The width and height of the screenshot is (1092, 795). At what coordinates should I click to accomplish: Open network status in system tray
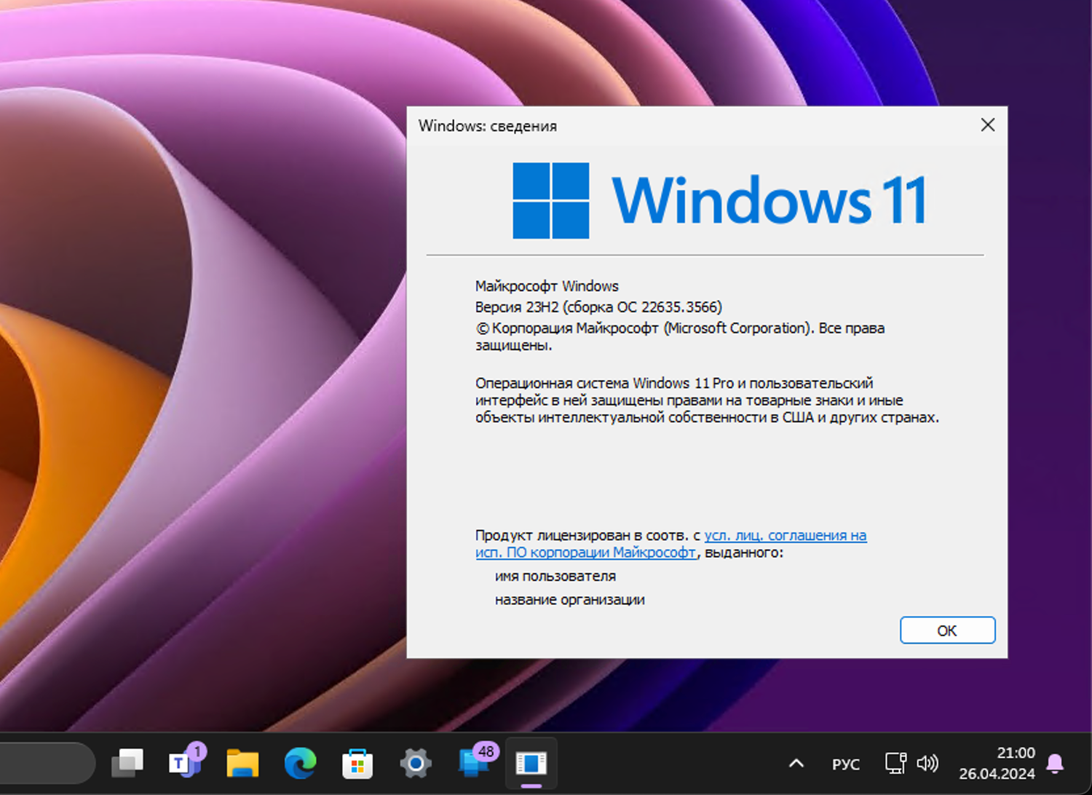pos(895,763)
